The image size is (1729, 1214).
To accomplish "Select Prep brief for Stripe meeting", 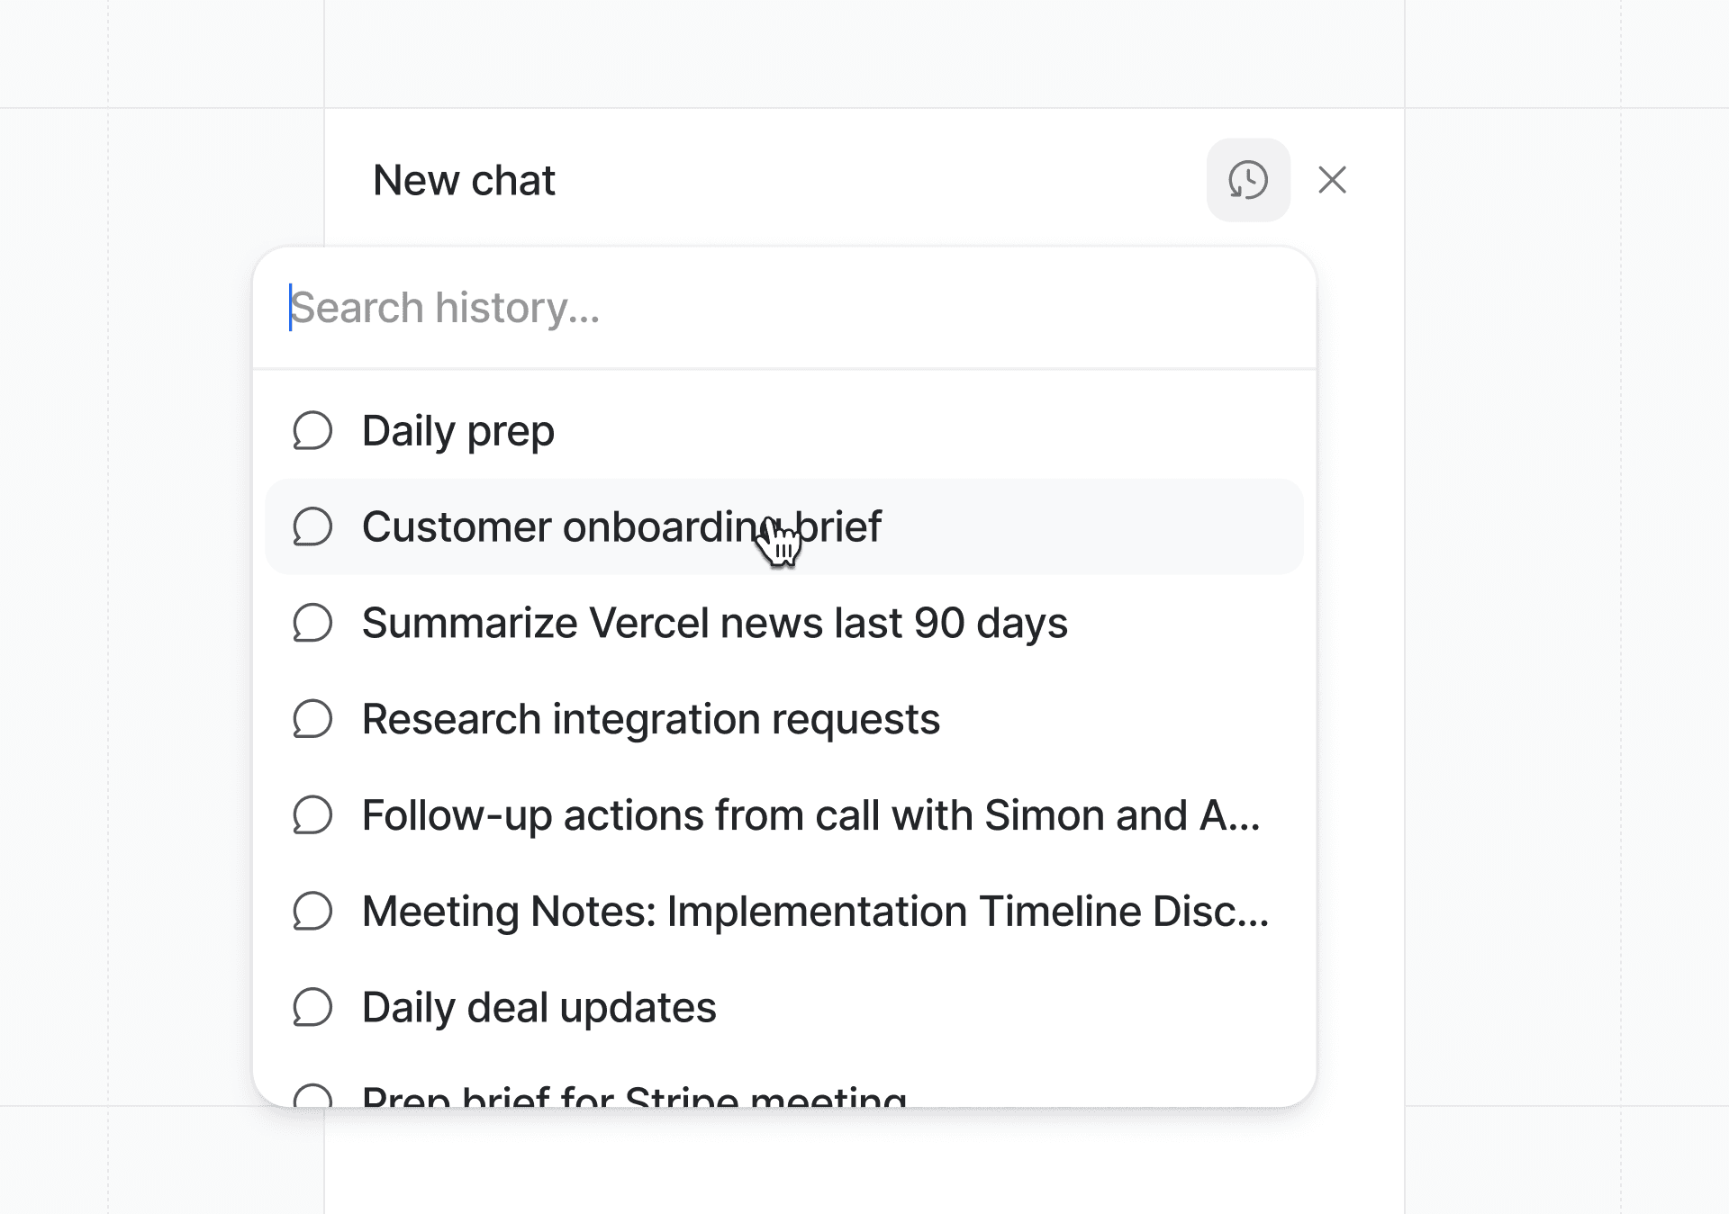I will coord(634,1098).
